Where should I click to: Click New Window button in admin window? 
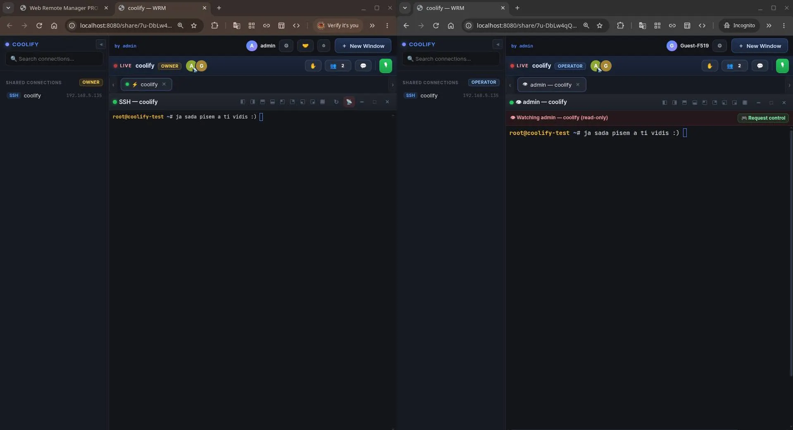[363, 46]
